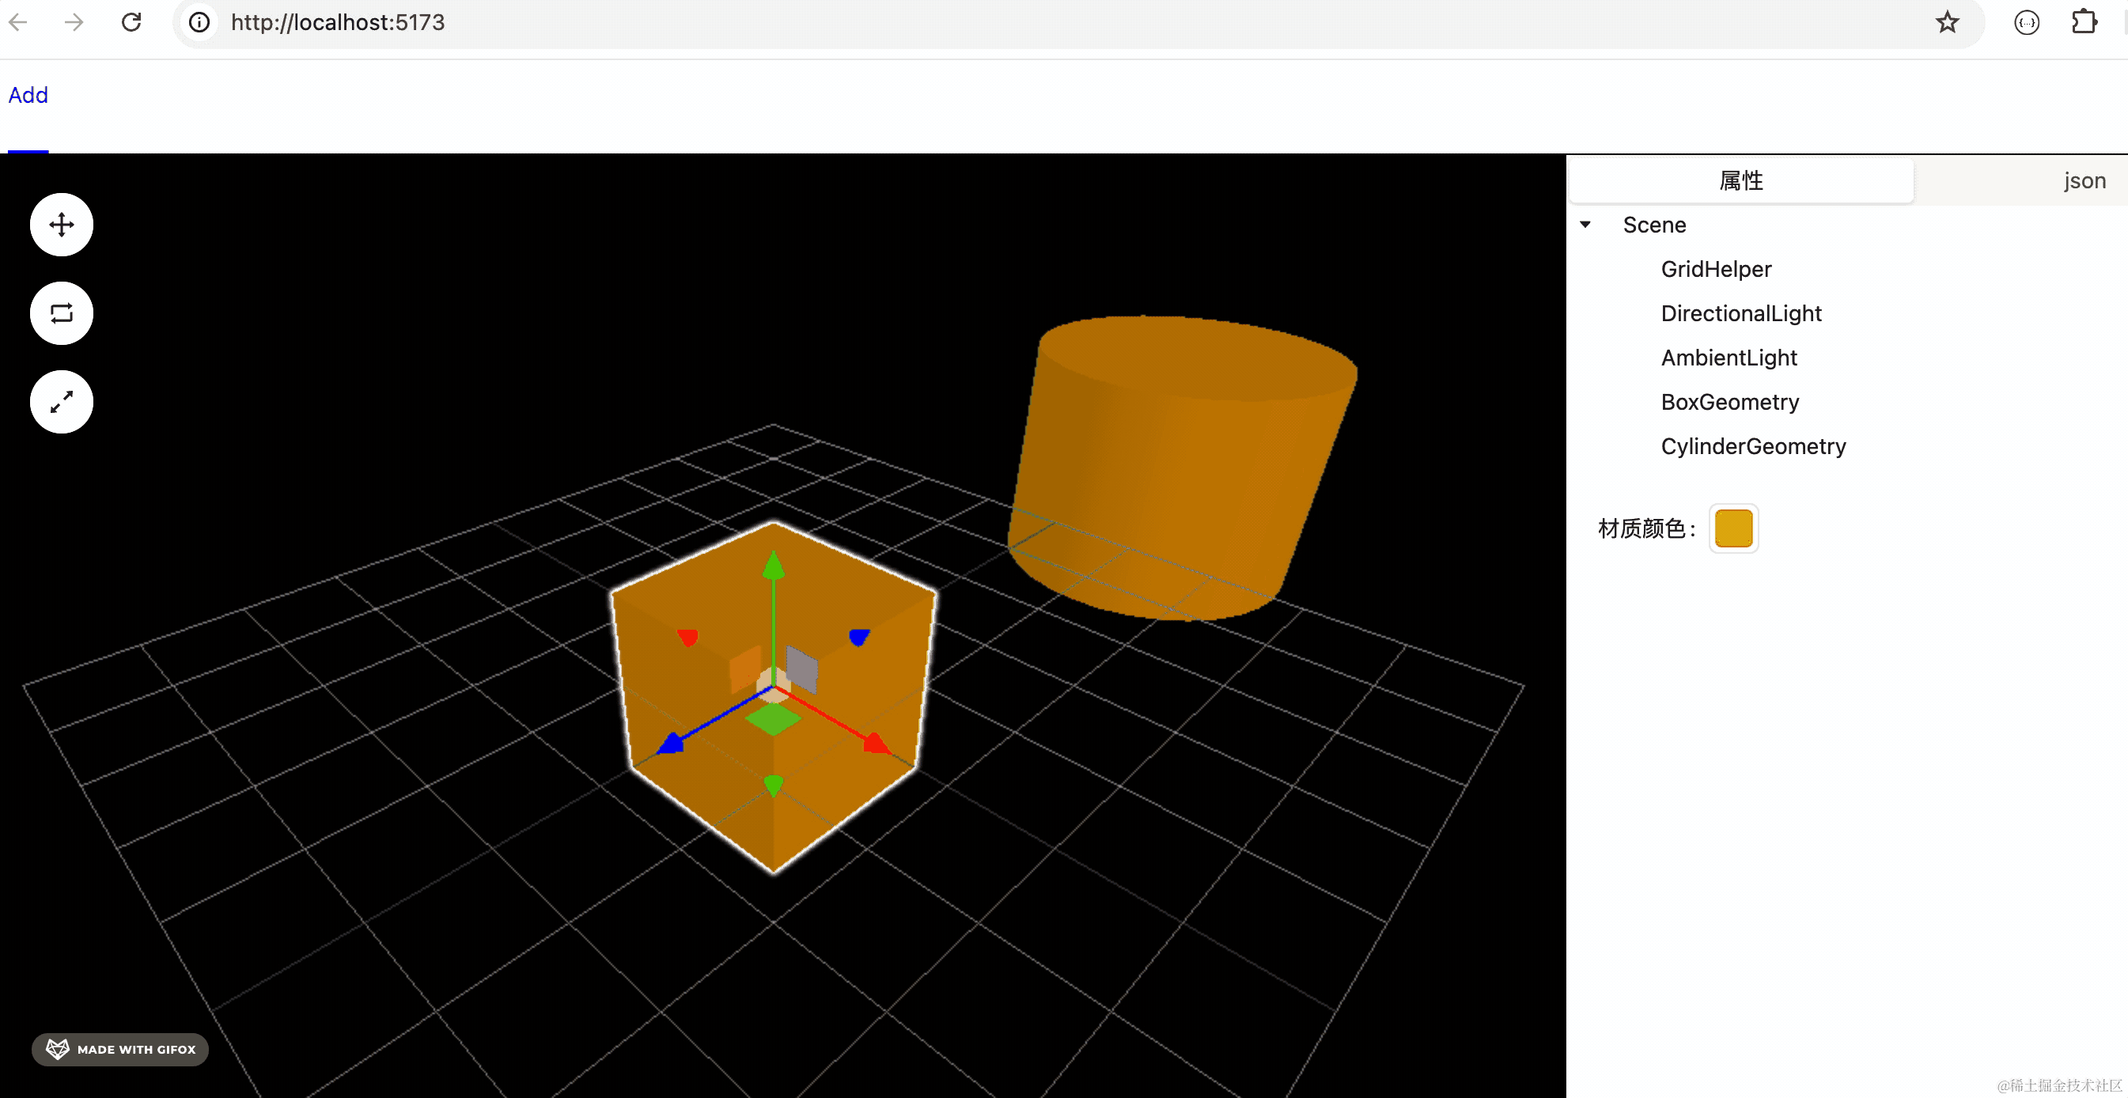Collapse the Scene tree node
This screenshot has width=2128, height=1098.
coord(1585,225)
